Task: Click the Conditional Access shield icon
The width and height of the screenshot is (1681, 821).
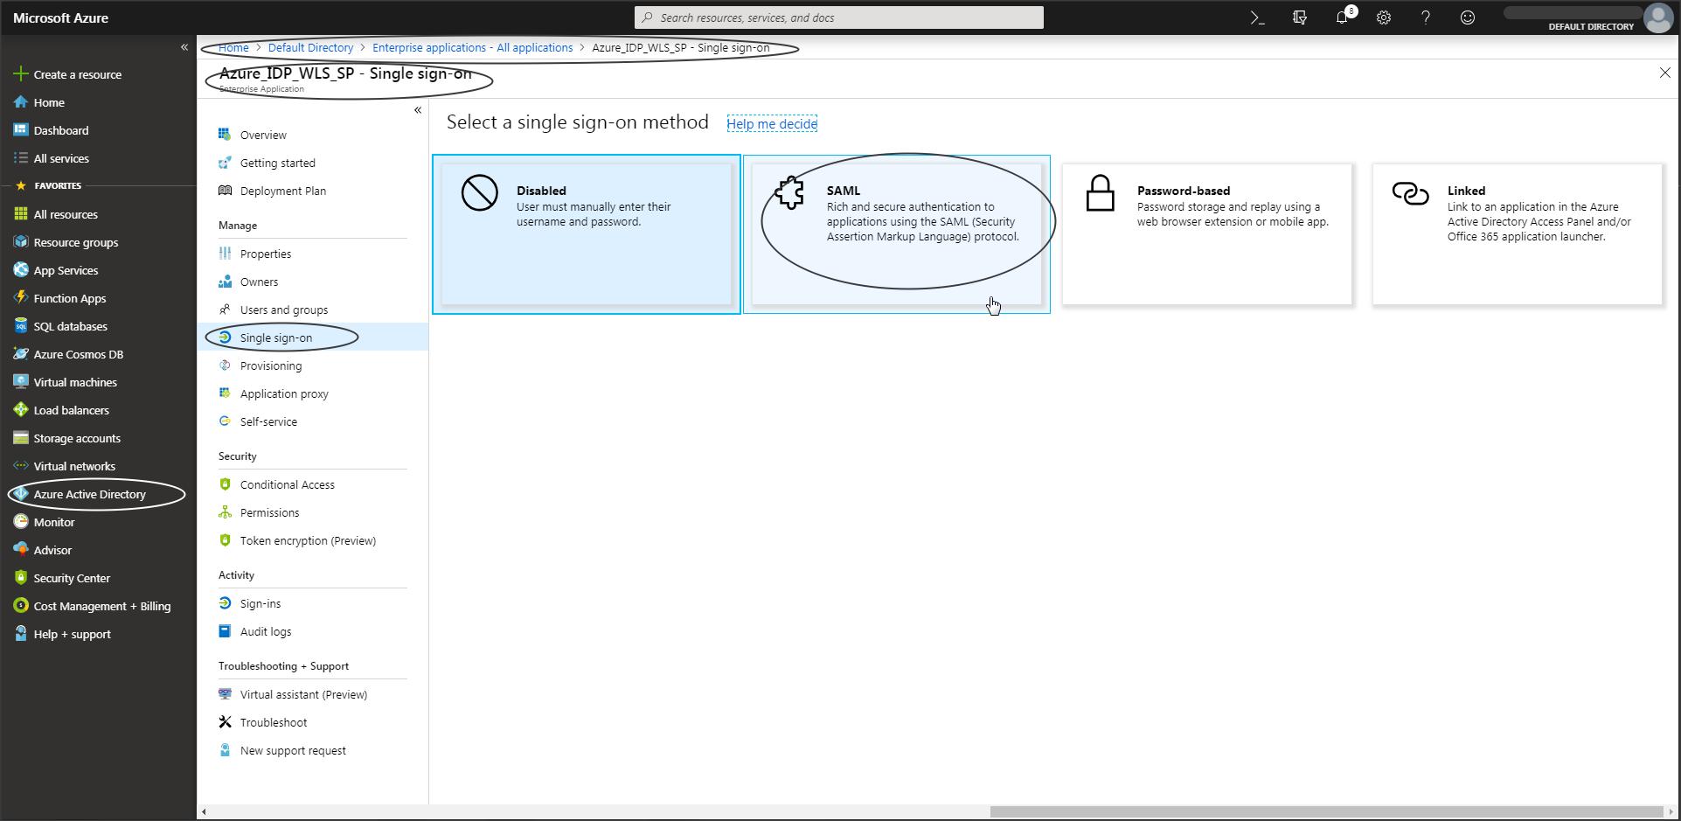Action: [225, 484]
